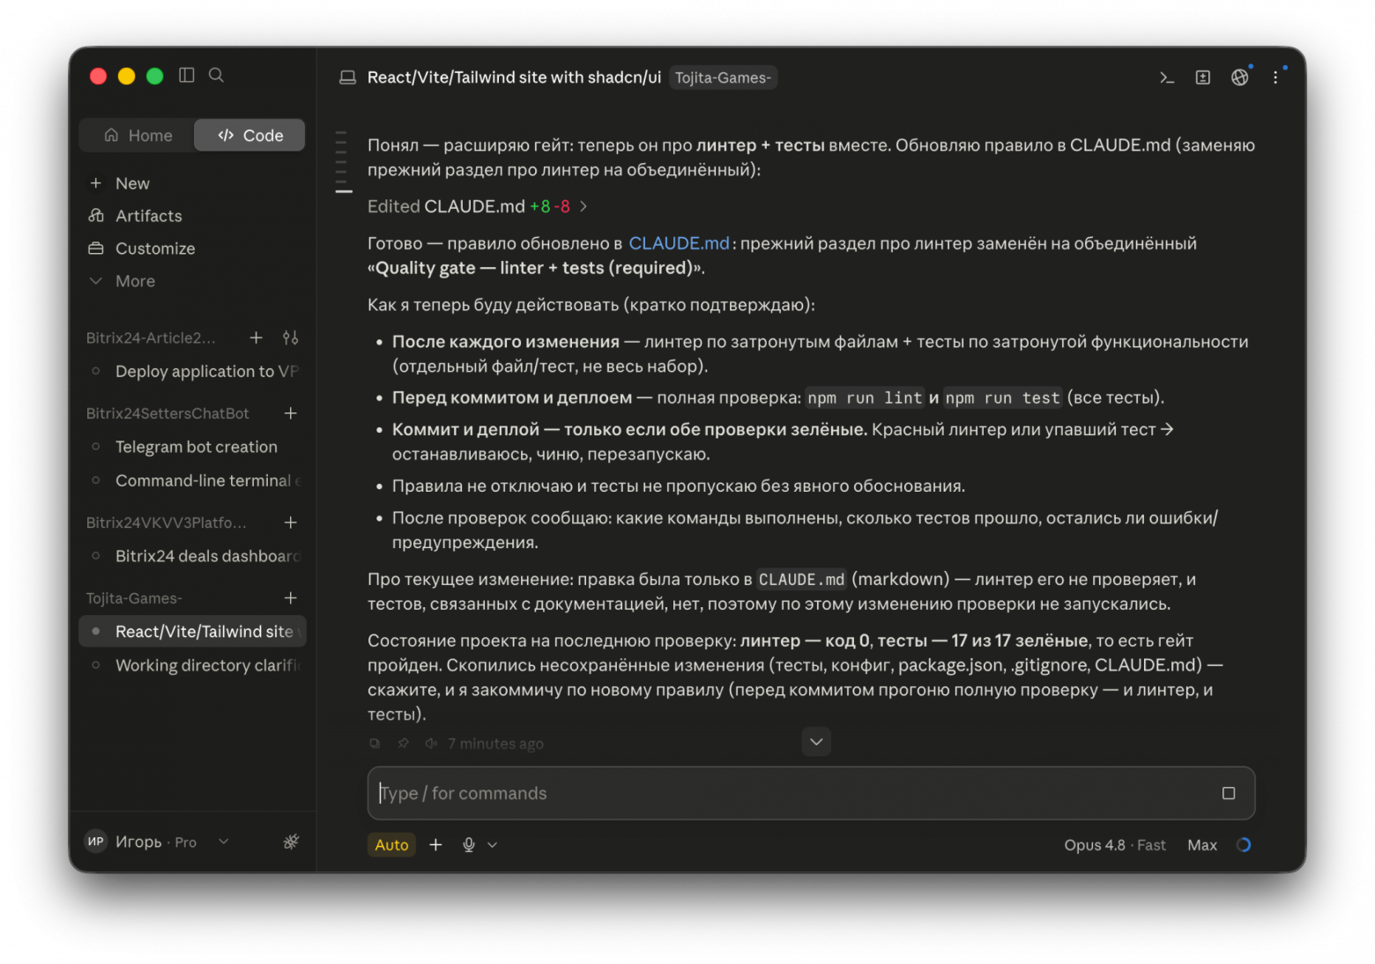Read aloud with the speaker icon
This screenshot has width=1375, height=964.
pyautogui.click(x=431, y=744)
